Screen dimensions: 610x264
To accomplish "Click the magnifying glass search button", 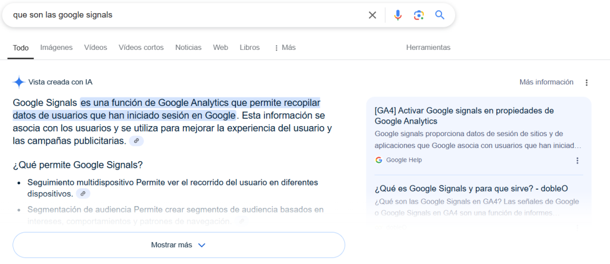I will (x=440, y=15).
